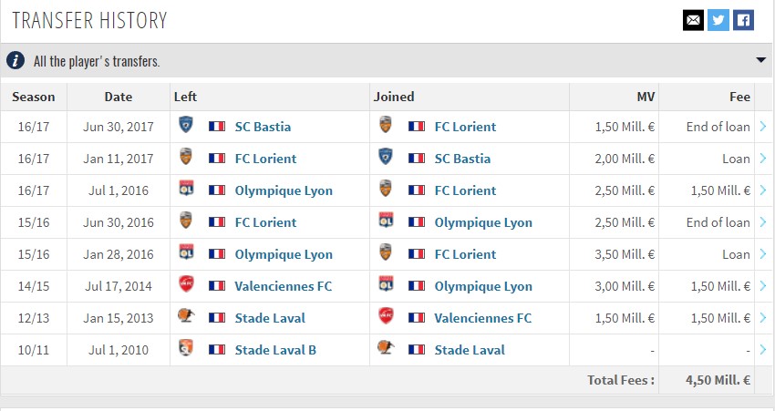Share on Twitter icon

tap(718, 20)
